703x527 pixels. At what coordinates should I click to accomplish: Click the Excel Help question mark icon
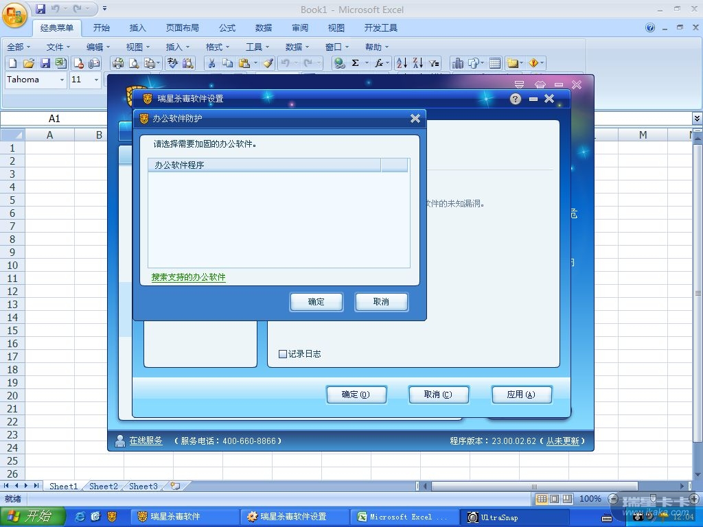coord(650,27)
